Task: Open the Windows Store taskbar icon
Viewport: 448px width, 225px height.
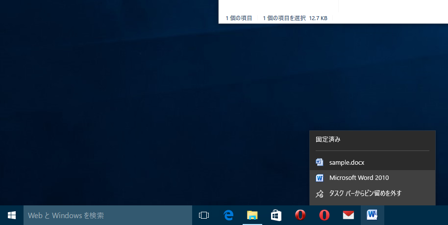Action: [x=276, y=215]
